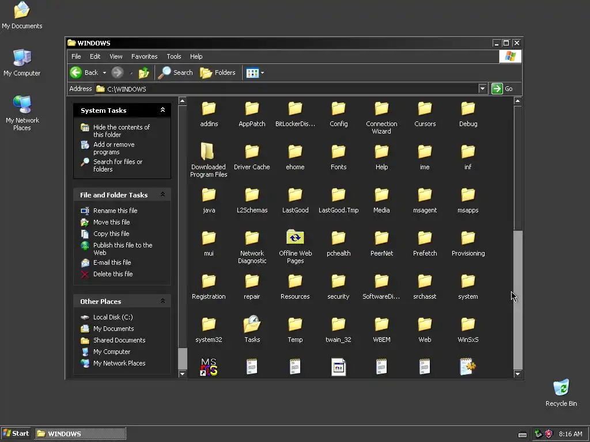
Task: Open the Edit menu
Action: pos(95,56)
